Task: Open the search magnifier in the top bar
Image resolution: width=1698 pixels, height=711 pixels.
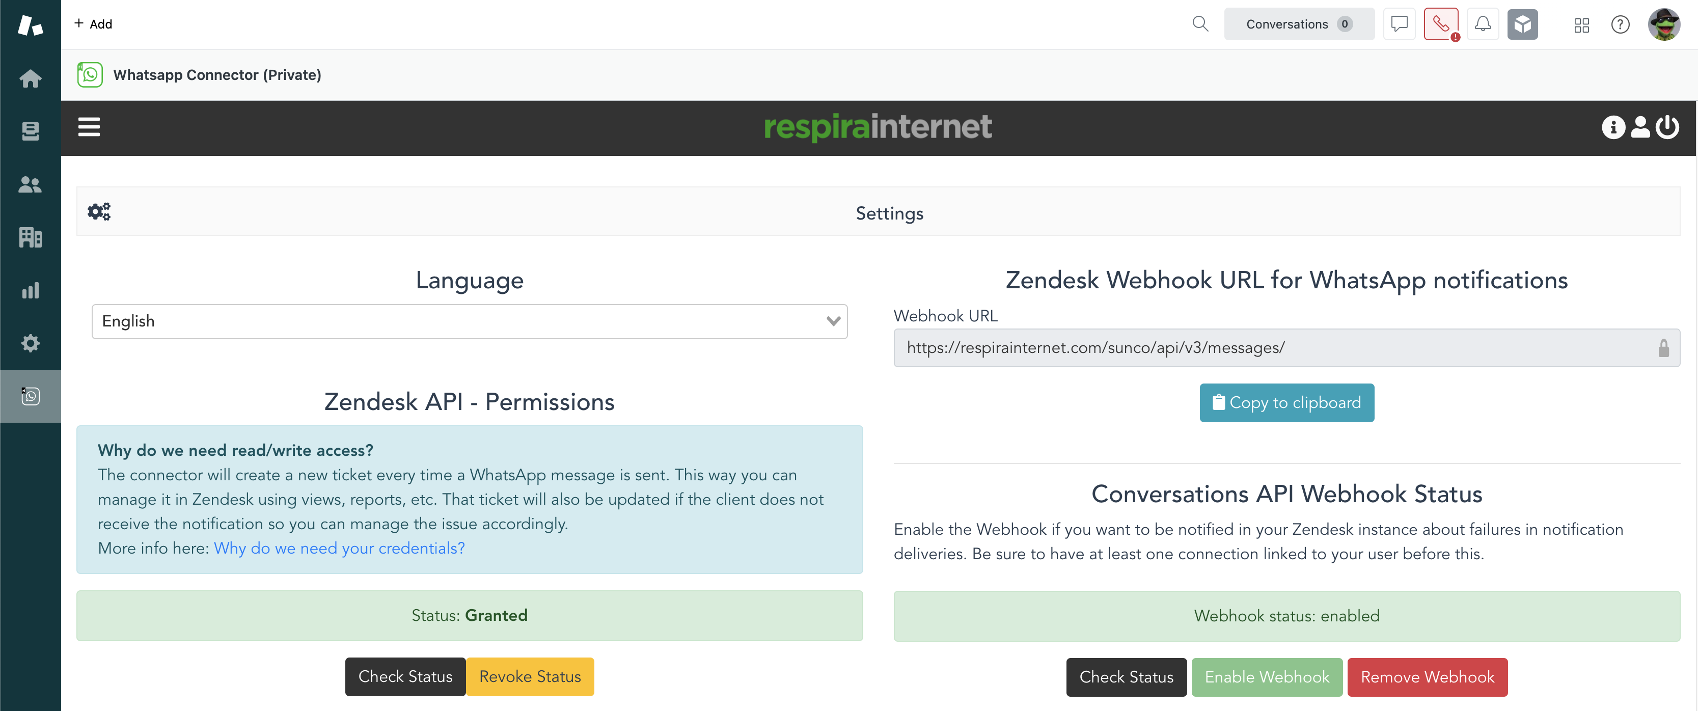Action: click(x=1200, y=24)
